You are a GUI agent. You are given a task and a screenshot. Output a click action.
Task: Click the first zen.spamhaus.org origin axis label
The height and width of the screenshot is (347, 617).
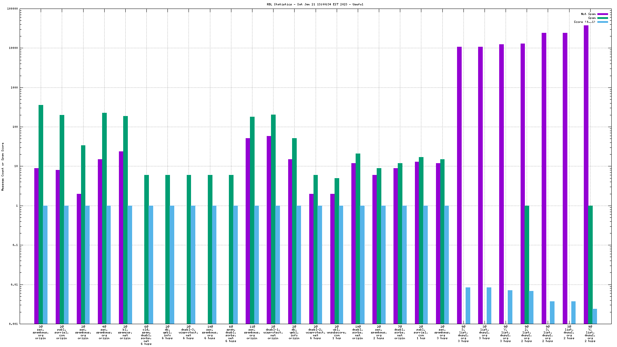coord(41,332)
